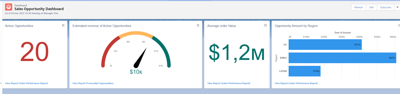Viewport: 400px width, 94px height.
Task: Click the $15k gauge tick label
Action: (x=161, y=66)
